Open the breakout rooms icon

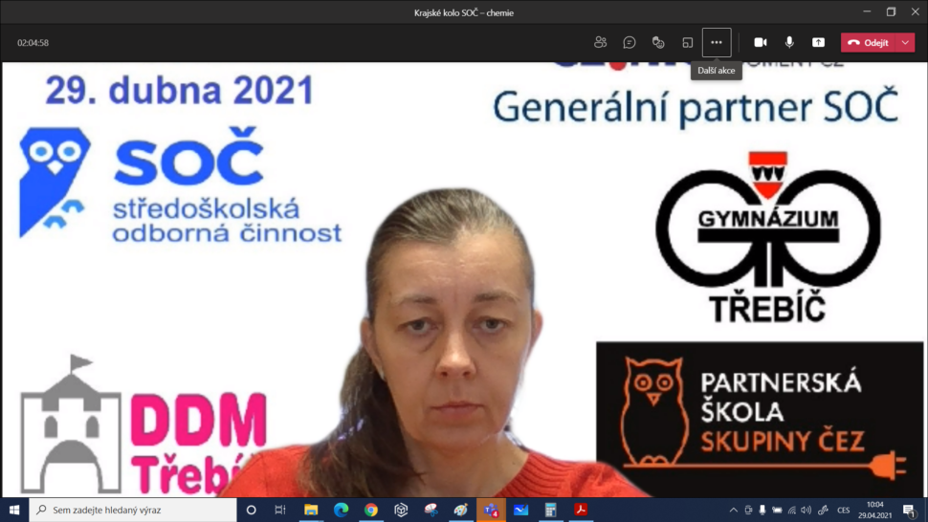[687, 43]
